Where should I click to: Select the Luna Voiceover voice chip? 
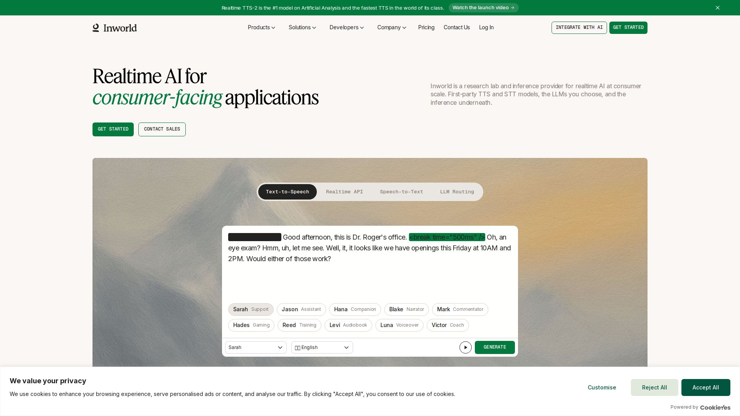point(399,325)
